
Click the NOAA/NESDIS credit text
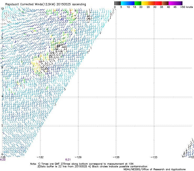[154, 169]
